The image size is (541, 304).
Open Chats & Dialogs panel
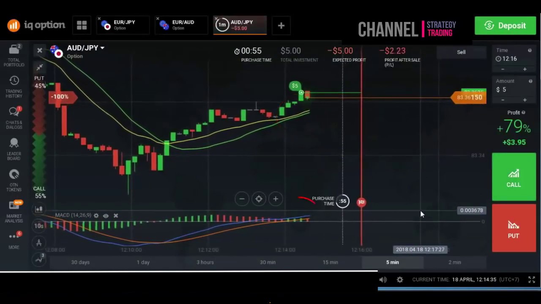tap(14, 118)
